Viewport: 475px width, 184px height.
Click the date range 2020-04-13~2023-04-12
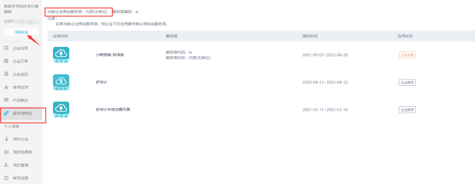tap(325, 82)
